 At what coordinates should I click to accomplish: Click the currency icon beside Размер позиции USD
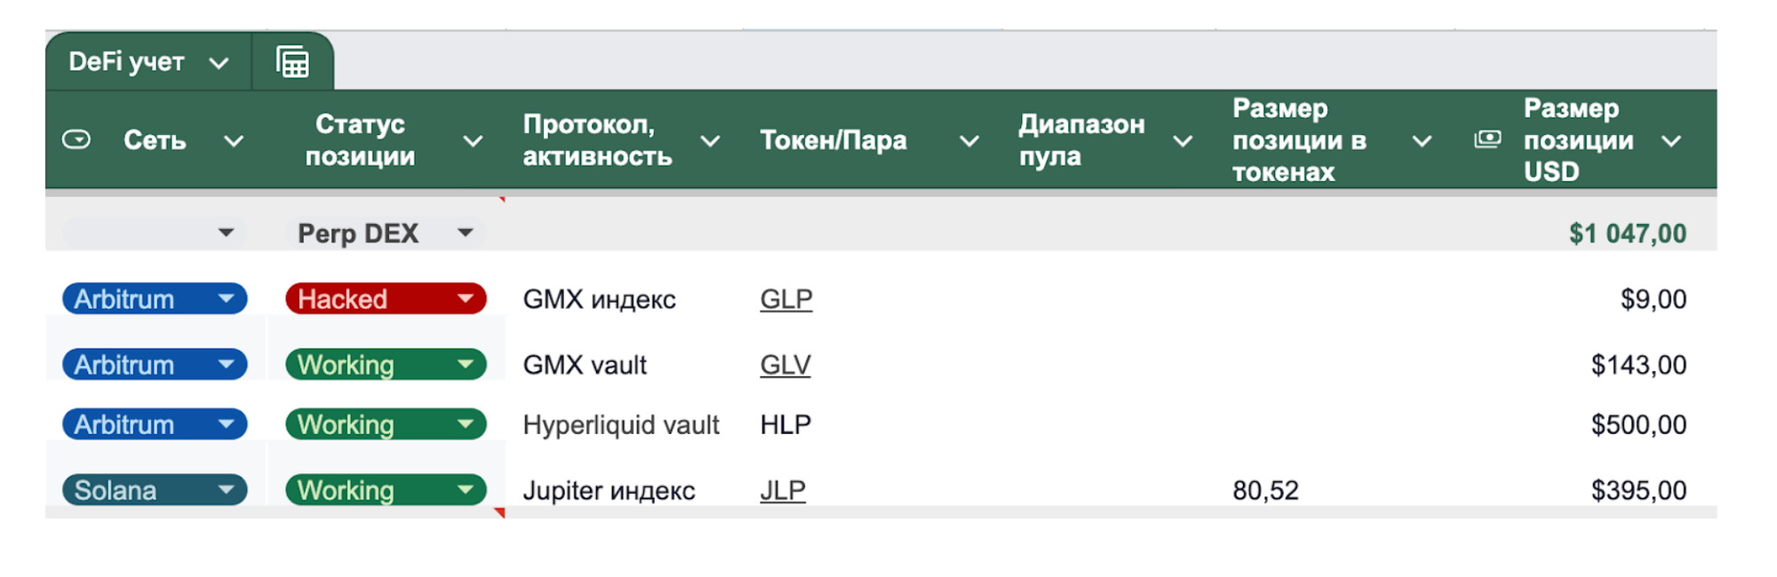click(1487, 139)
